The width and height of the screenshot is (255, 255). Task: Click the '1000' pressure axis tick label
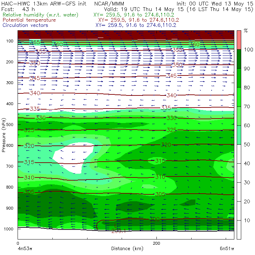(x=9, y=229)
